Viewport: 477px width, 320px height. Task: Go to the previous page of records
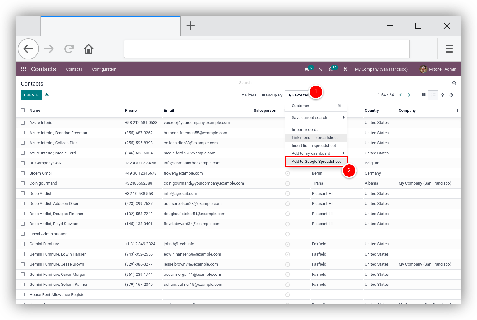coord(401,95)
